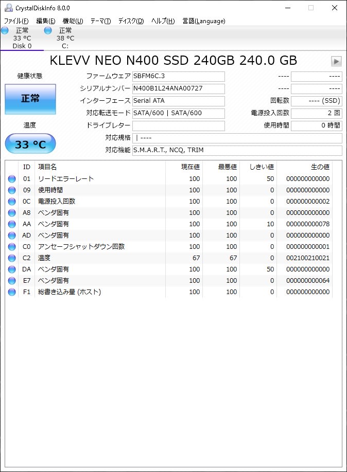Click raw value 000000000001 in C0 row
The width and height of the screenshot is (347, 472).
308,247
